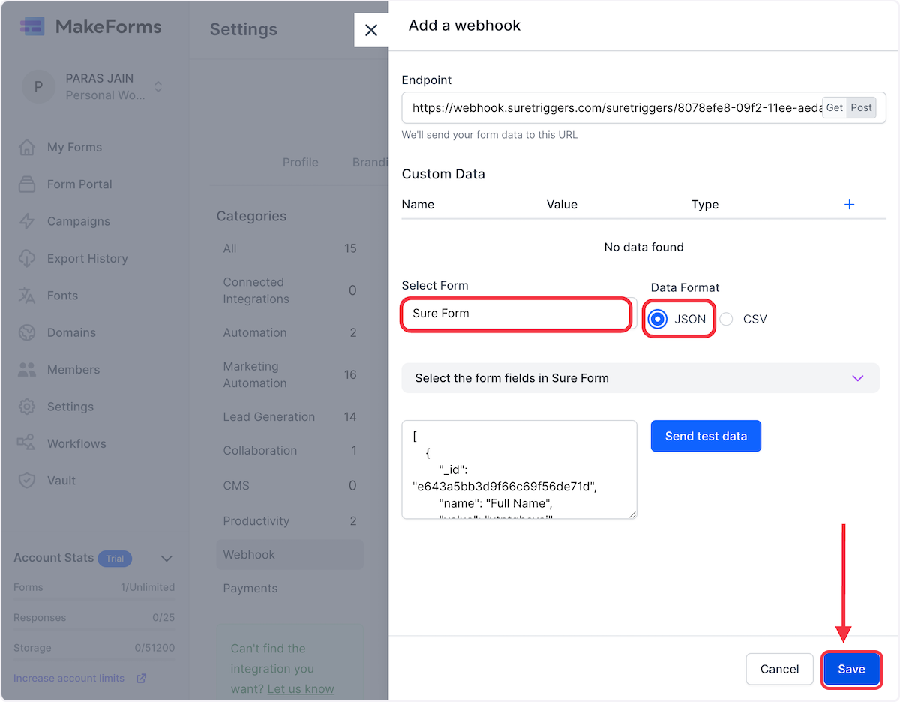Click the Export History download icon
Screen dimensions: 900x702
tap(27, 258)
